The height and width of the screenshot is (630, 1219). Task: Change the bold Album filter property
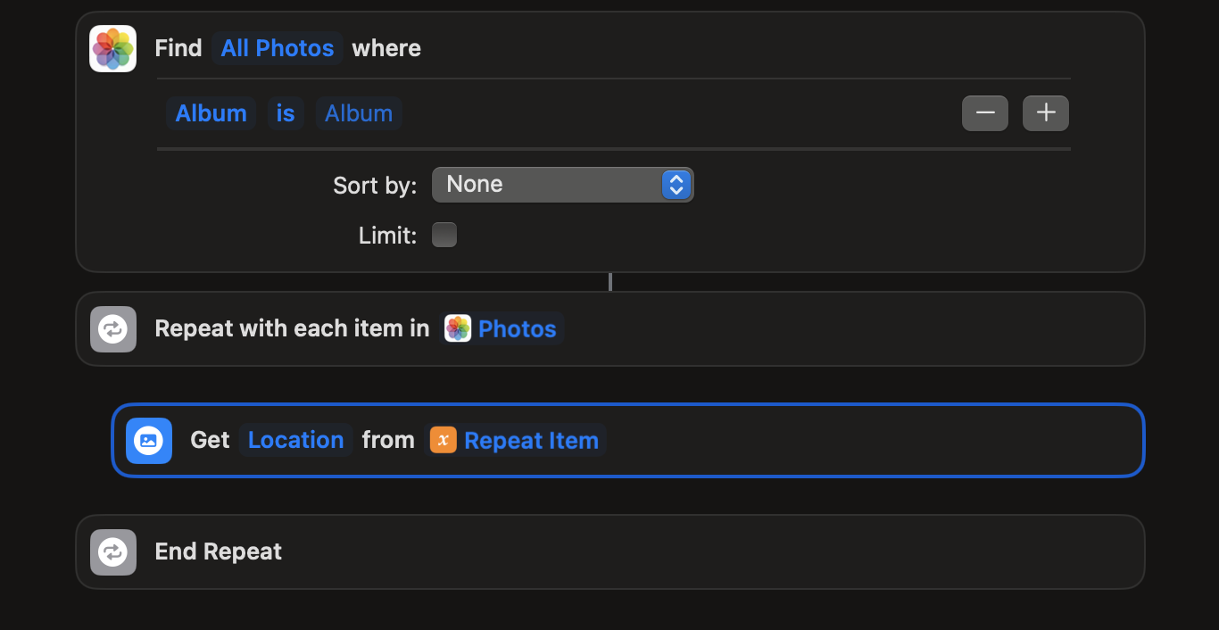click(211, 113)
